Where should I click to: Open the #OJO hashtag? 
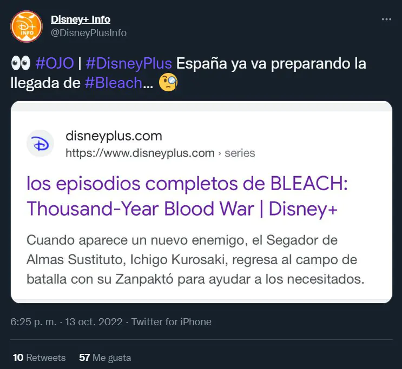[55, 63]
